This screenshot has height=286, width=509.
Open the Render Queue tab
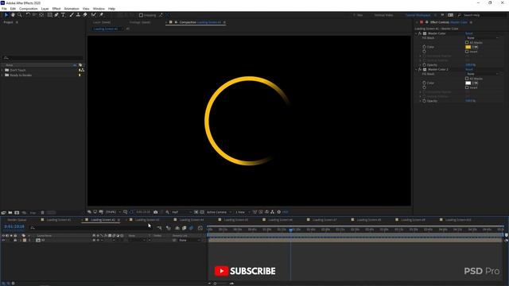coord(17,220)
